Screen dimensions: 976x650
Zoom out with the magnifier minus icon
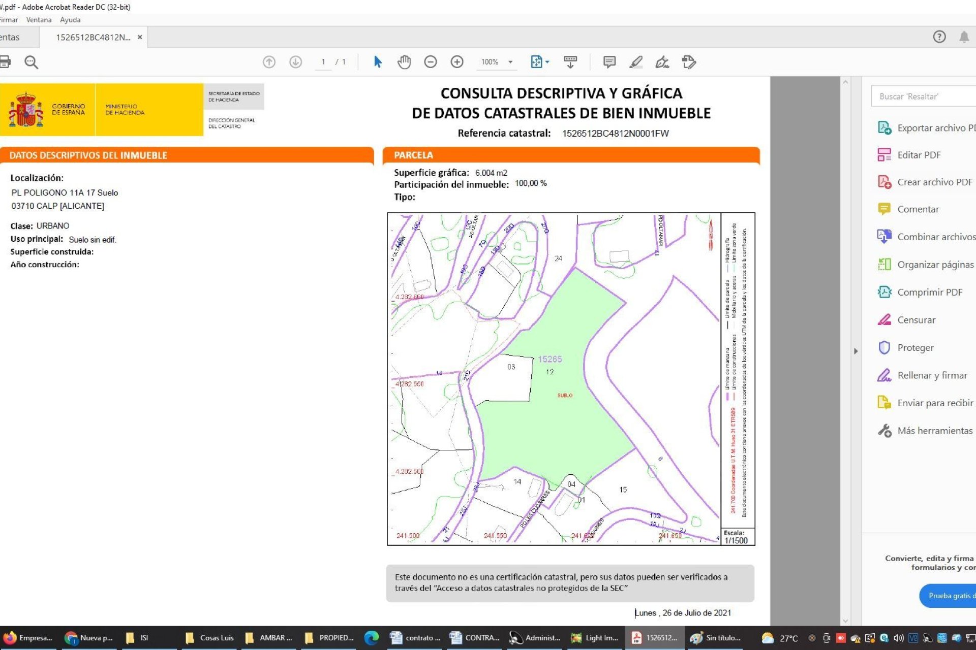click(431, 61)
